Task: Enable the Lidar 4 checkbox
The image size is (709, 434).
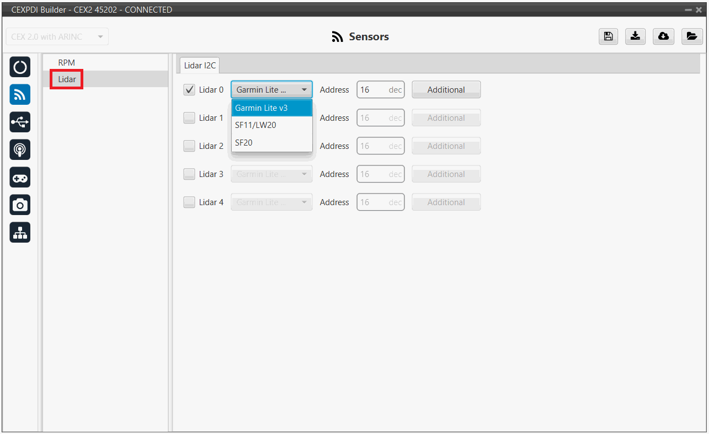Action: click(189, 202)
